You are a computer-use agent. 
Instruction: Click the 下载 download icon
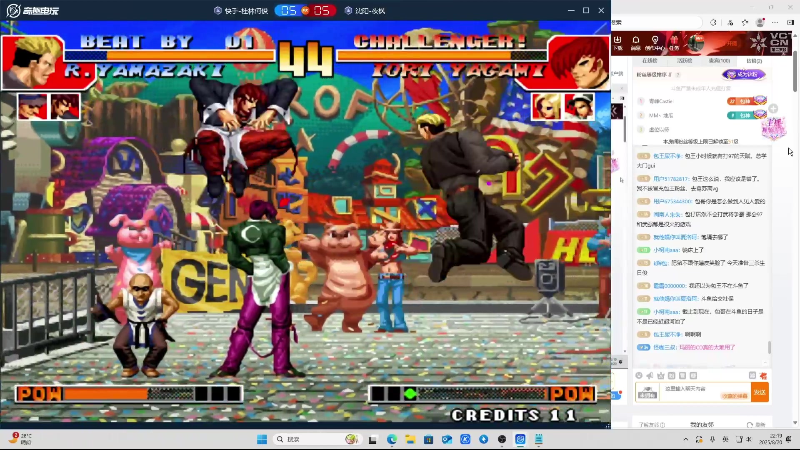[617, 43]
